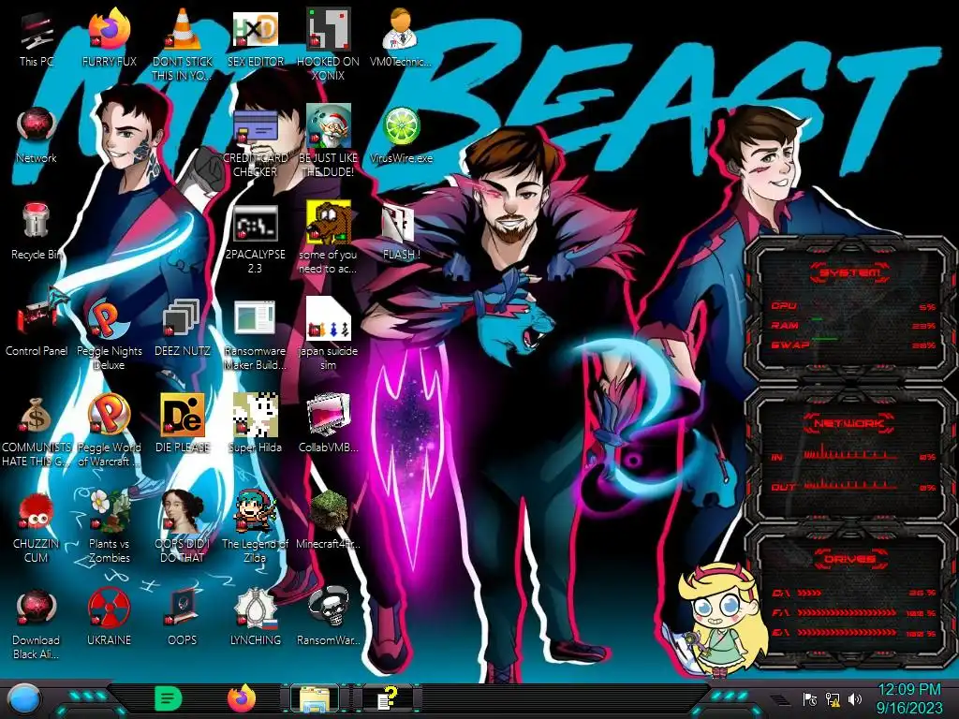This screenshot has height=719, width=959.
Task: Click the NETWORK widget header
Action: (x=849, y=422)
